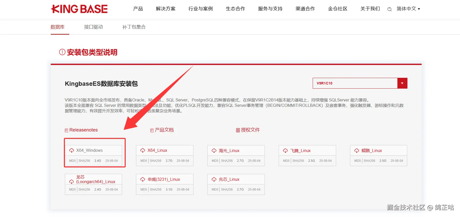460x217 pixels.
Task: Click download cloud icon for 申威(3231)_Linux
Action: 143,180
